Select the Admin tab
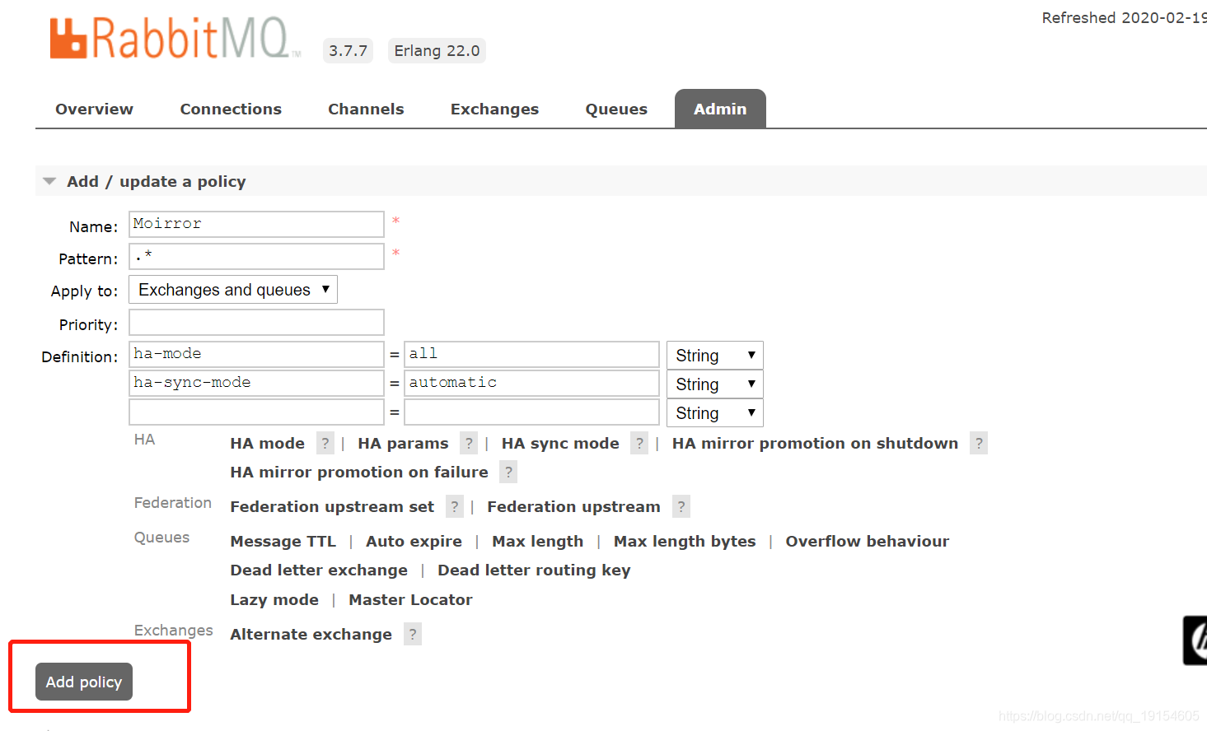 (x=720, y=109)
